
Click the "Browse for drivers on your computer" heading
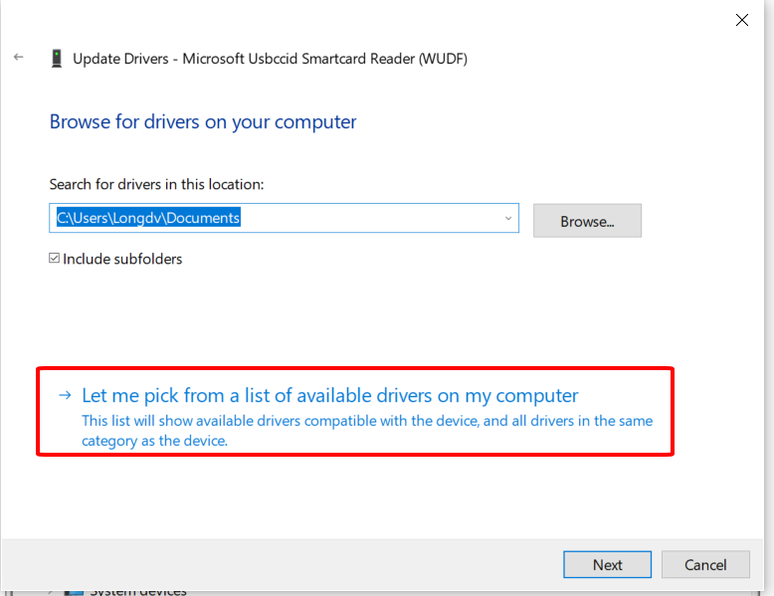point(203,122)
